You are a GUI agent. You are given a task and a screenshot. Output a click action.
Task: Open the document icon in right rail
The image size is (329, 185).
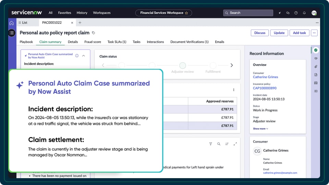coord(316,75)
